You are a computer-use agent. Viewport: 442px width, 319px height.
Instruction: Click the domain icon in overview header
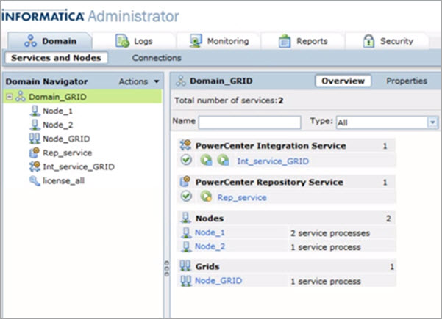[181, 81]
